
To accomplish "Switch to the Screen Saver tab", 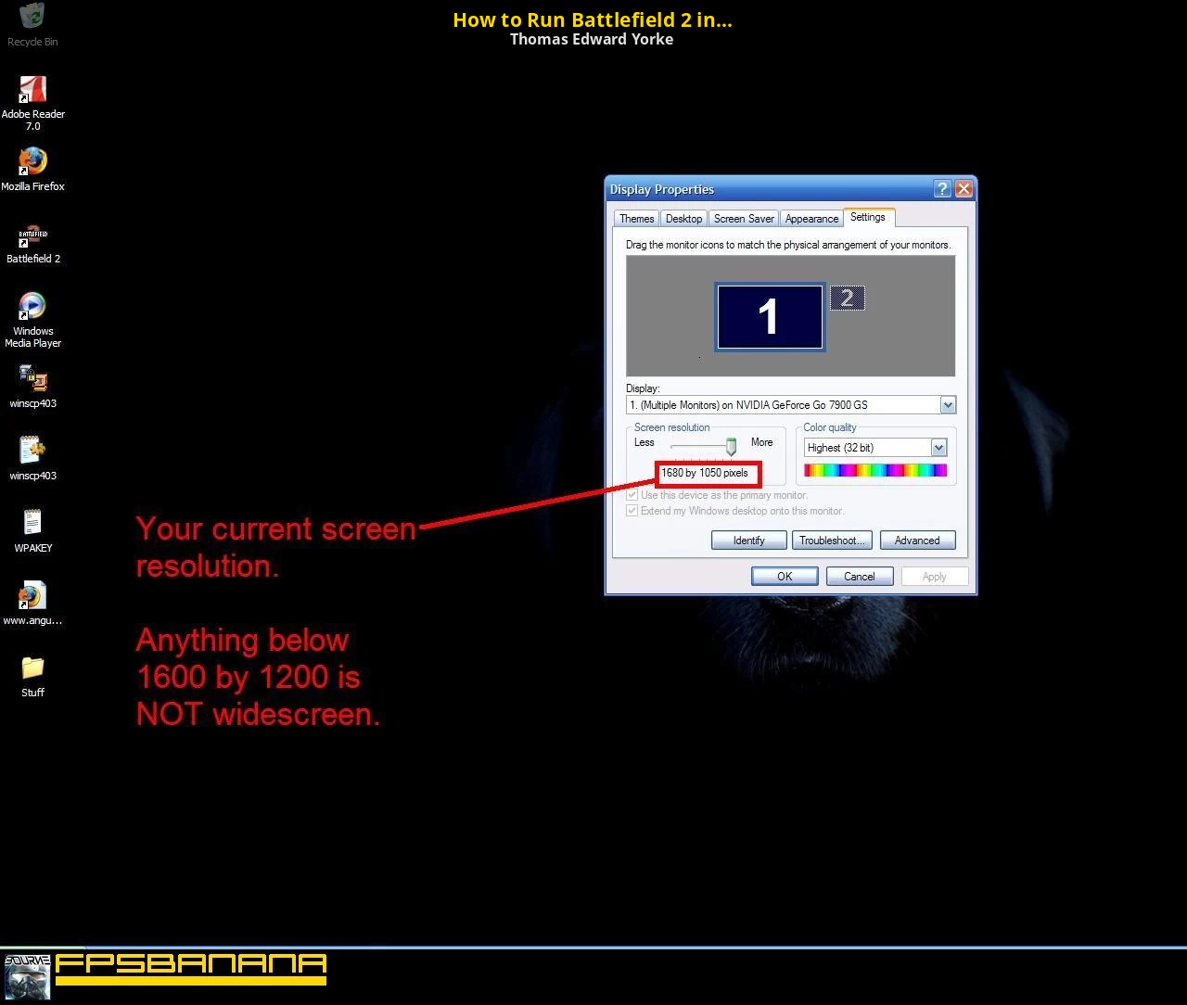I will (x=744, y=219).
